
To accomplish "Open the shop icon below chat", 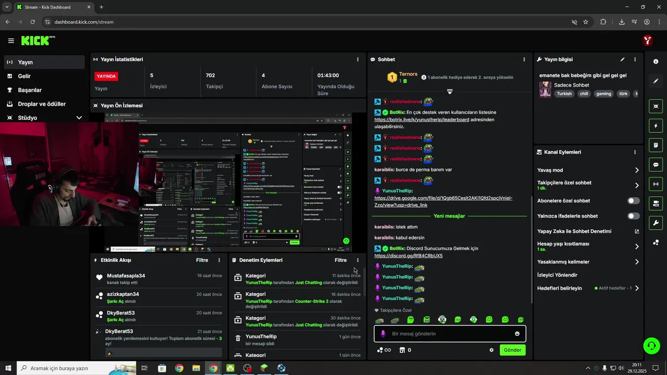I will pyautogui.click(x=402, y=350).
